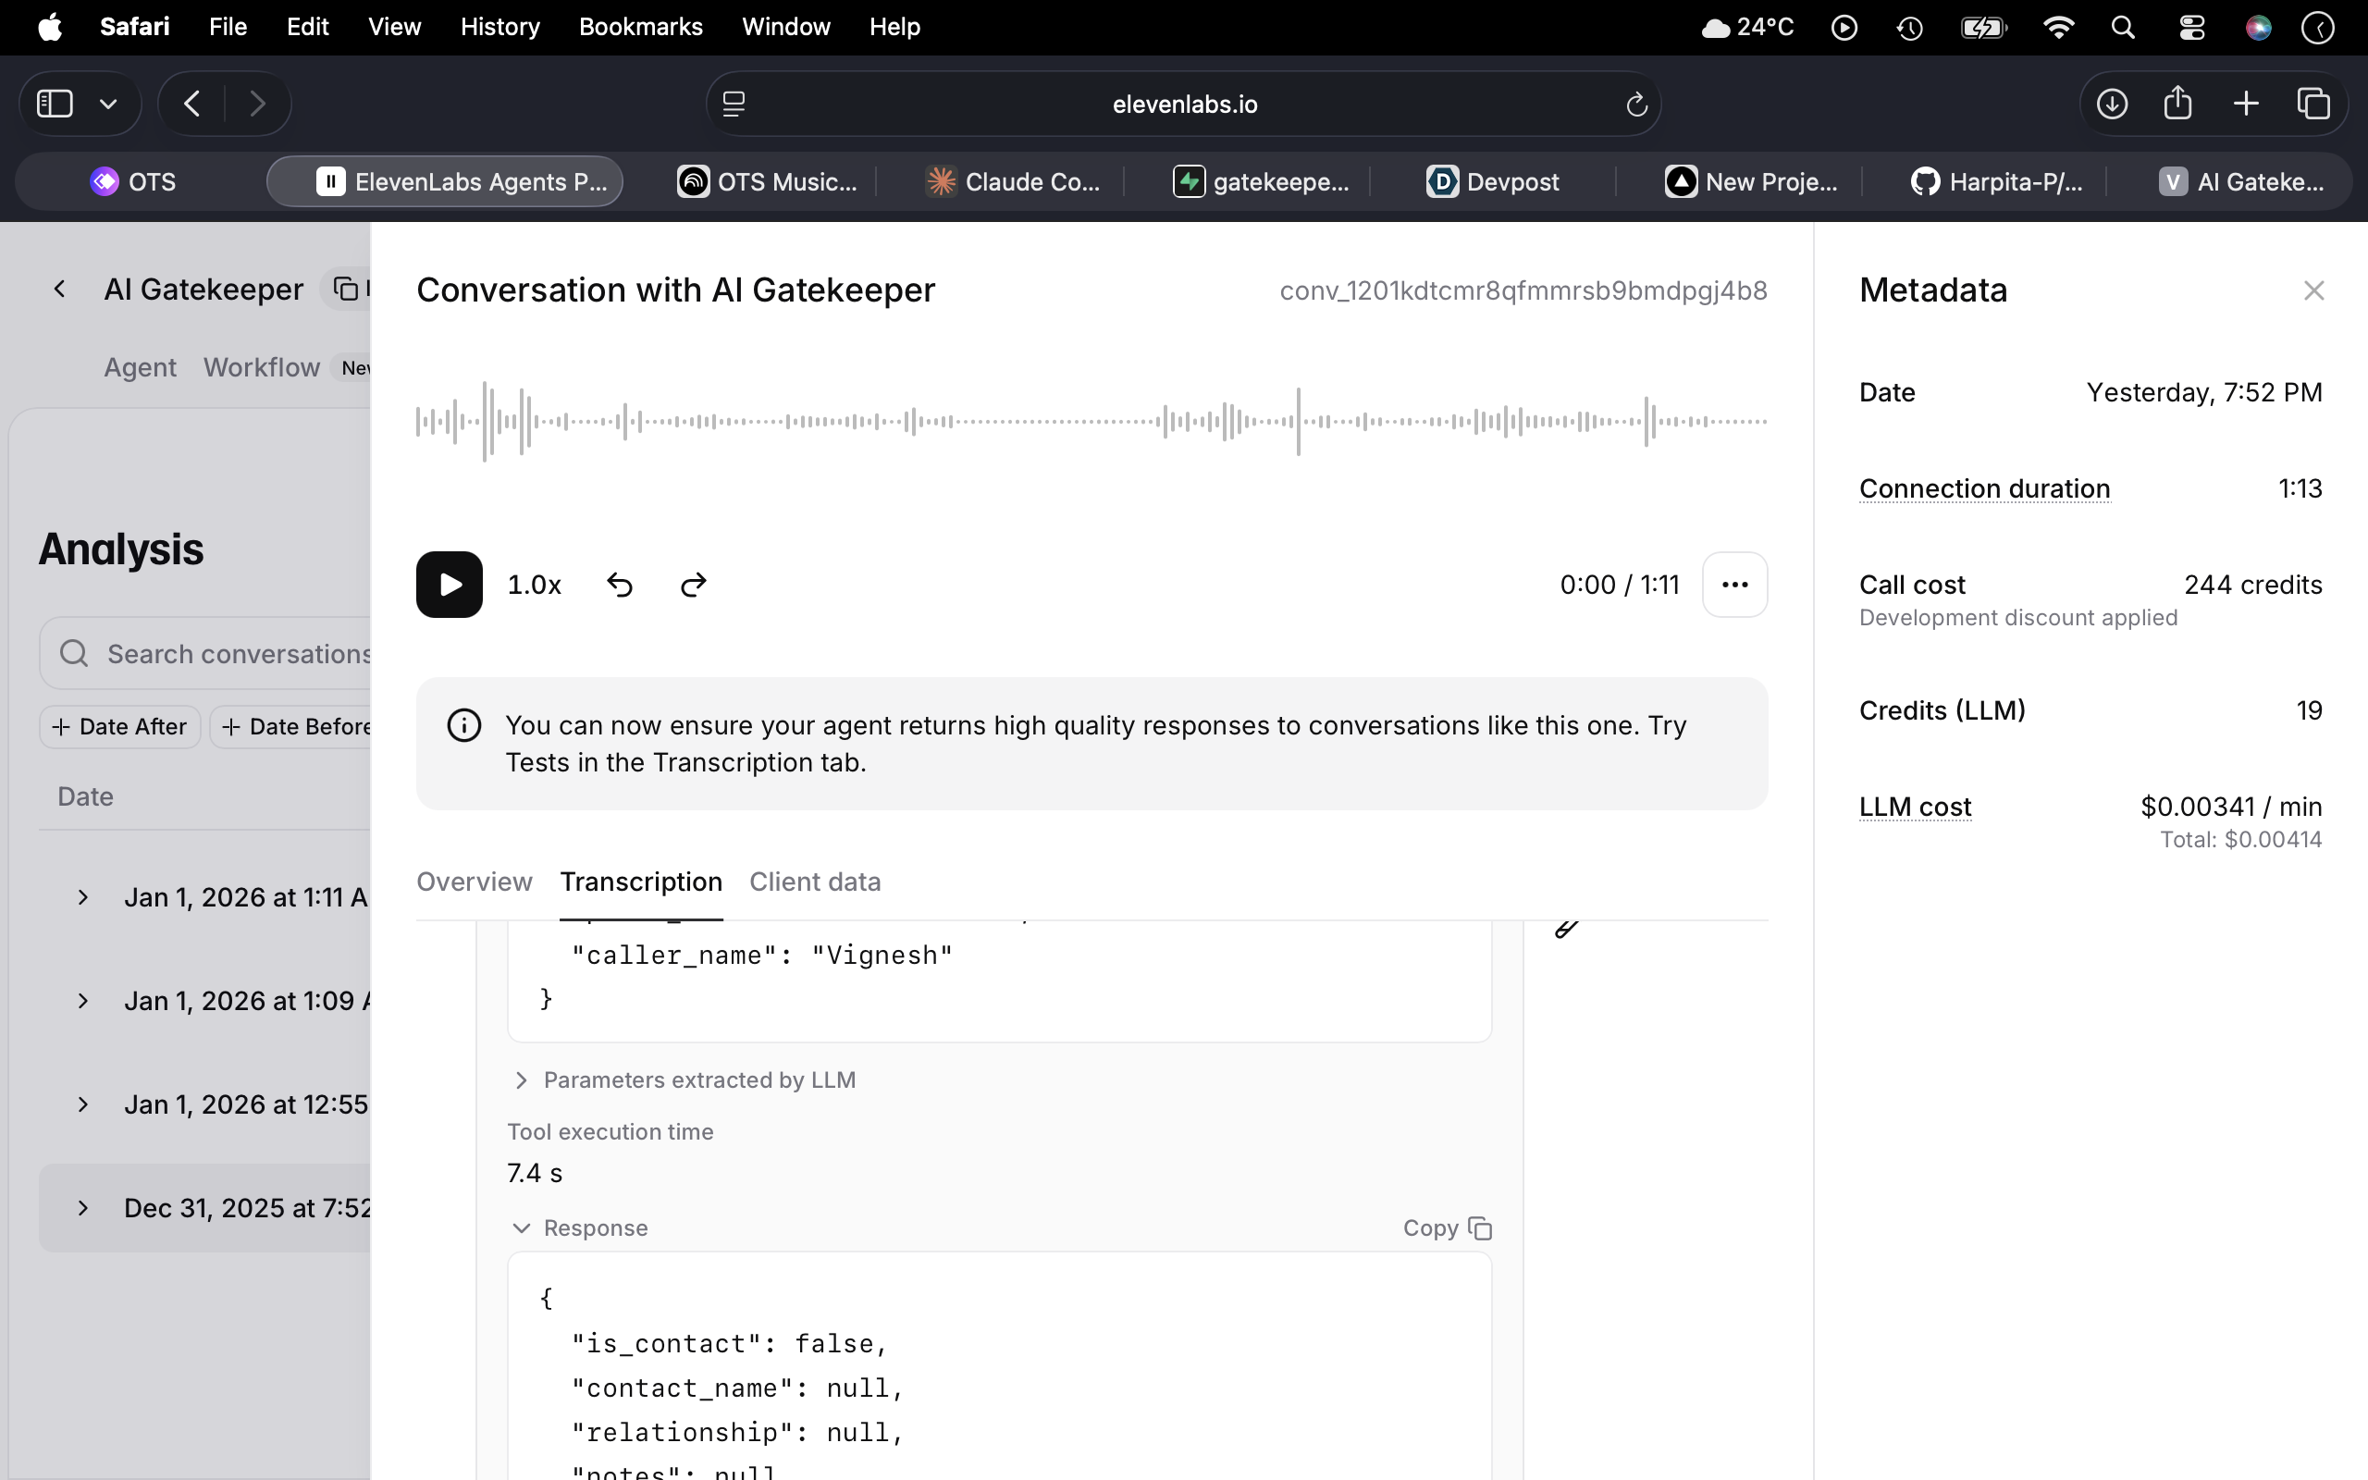Switch to the OTS Music tab
This screenshot has height=1480, width=2368.
click(x=767, y=182)
